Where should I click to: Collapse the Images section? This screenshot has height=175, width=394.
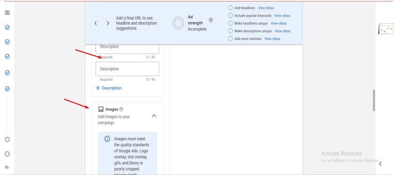point(154,116)
